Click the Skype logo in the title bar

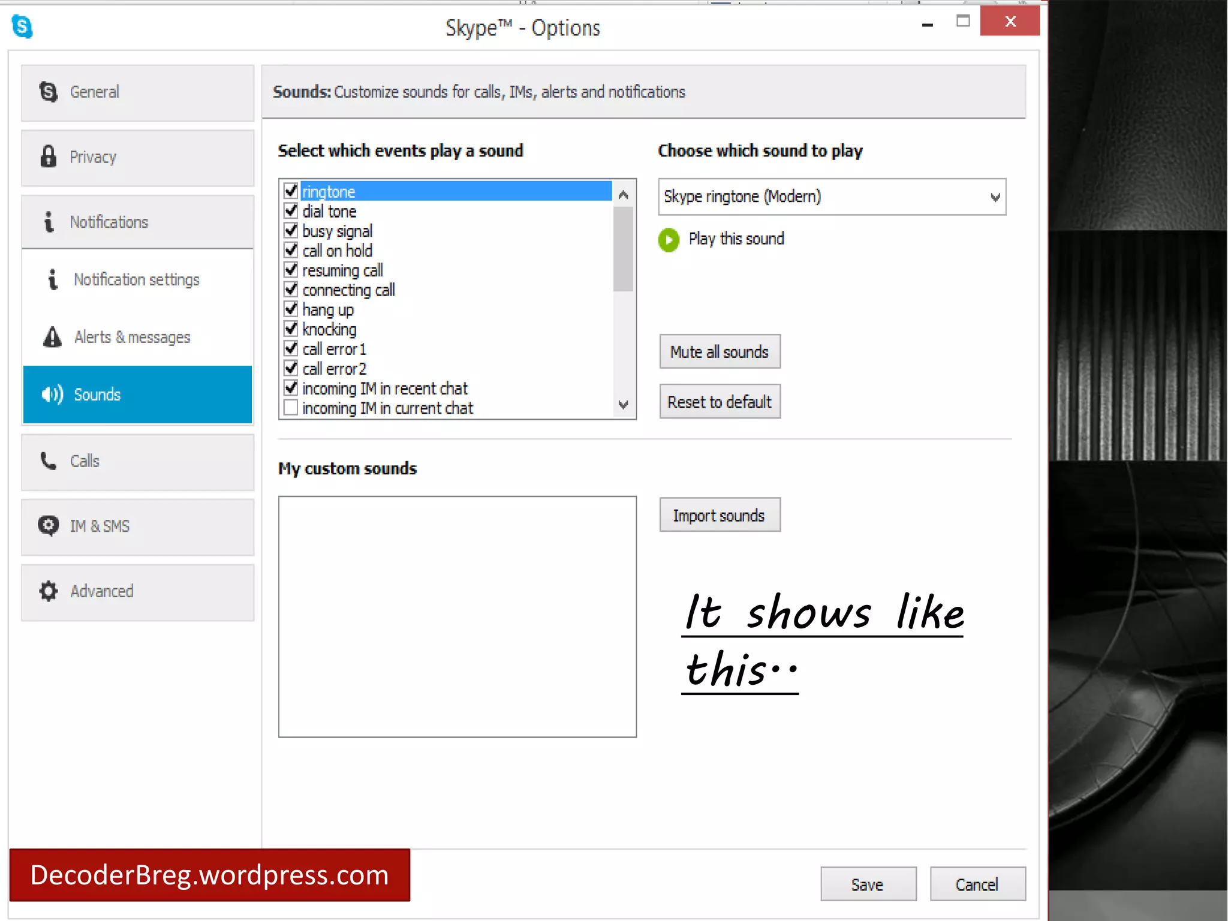pyautogui.click(x=22, y=26)
